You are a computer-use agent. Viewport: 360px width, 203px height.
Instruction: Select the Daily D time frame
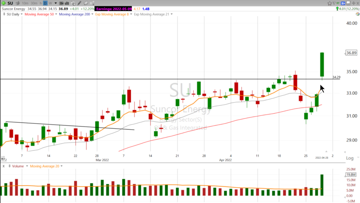[45, 3]
